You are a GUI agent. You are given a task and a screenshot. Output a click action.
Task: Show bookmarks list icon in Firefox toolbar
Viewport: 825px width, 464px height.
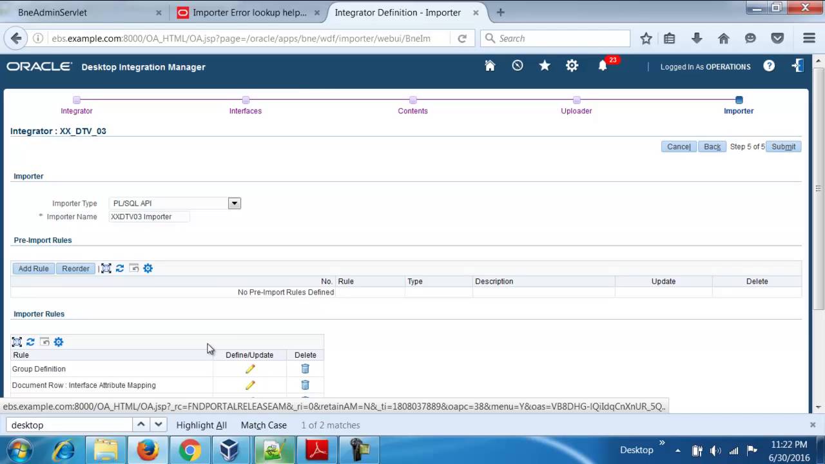coord(670,38)
